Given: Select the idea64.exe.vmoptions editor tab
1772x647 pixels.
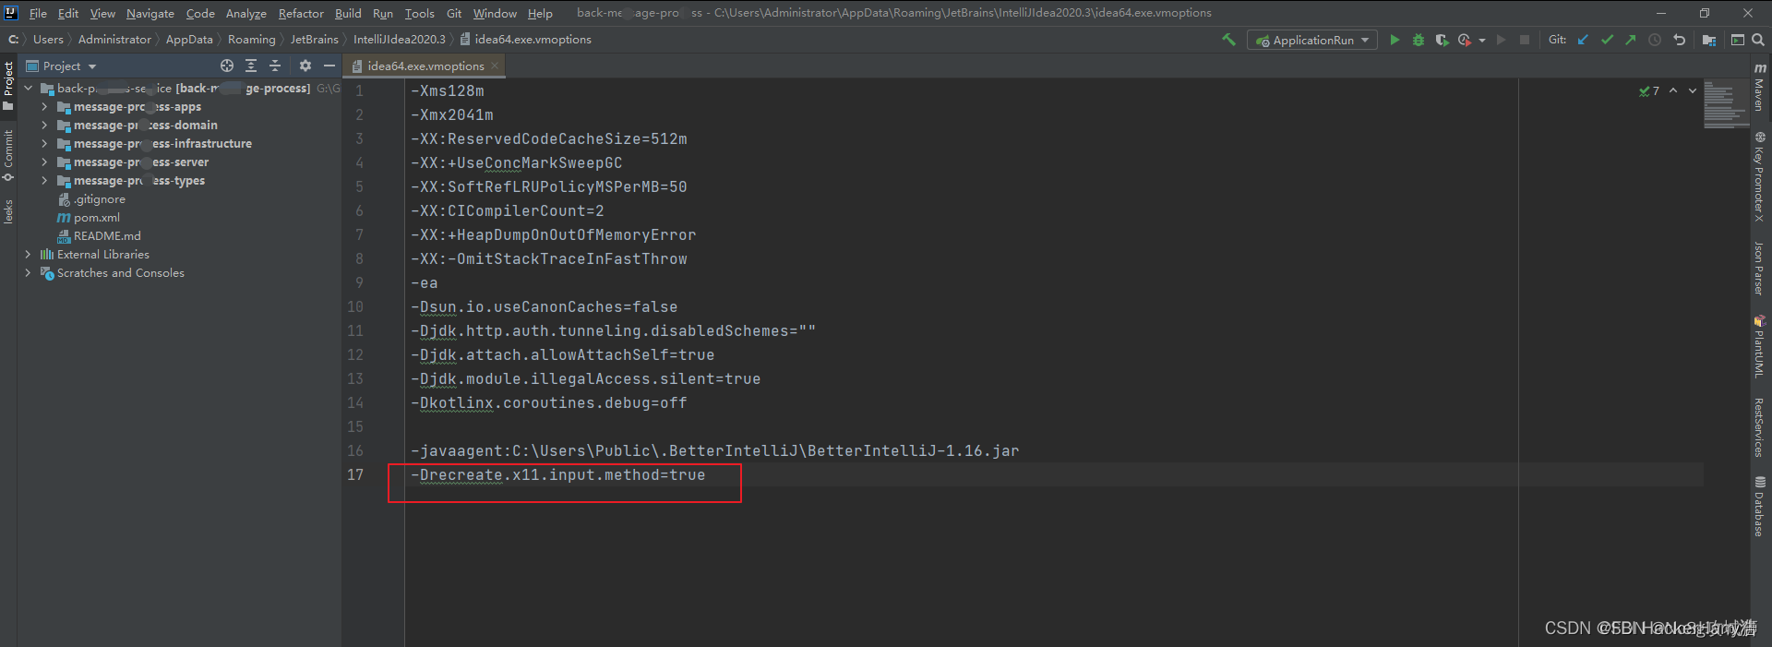Looking at the screenshot, I should click(x=425, y=66).
